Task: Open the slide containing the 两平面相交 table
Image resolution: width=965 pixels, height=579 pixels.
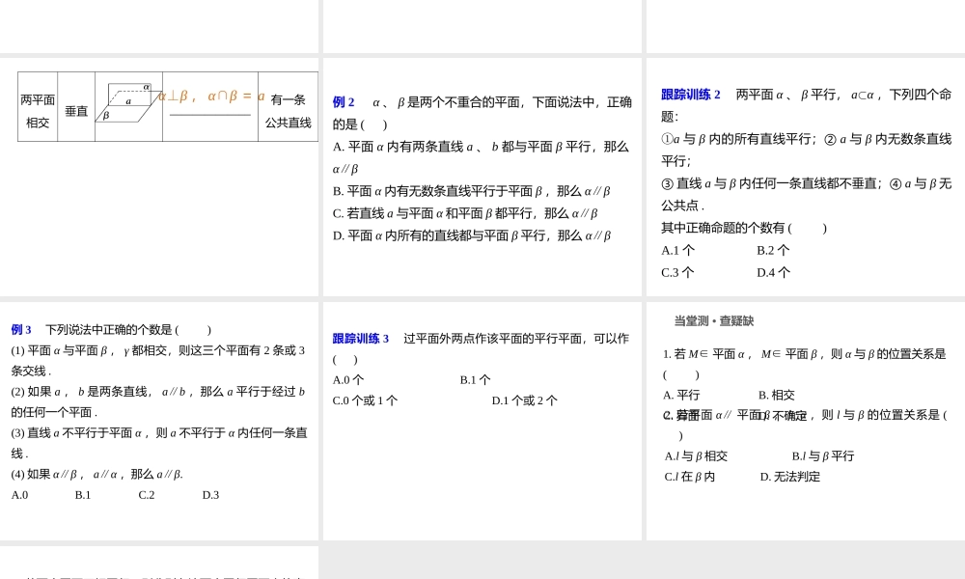Action: pyautogui.click(x=159, y=177)
